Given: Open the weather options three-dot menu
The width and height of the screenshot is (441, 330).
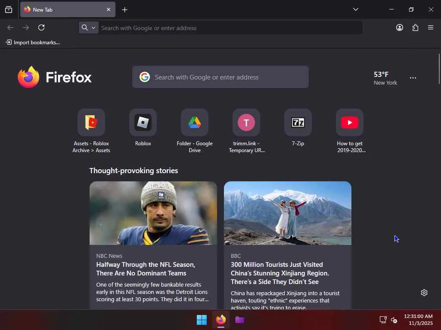Looking at the screenshot, I should (x=413, y=78).
